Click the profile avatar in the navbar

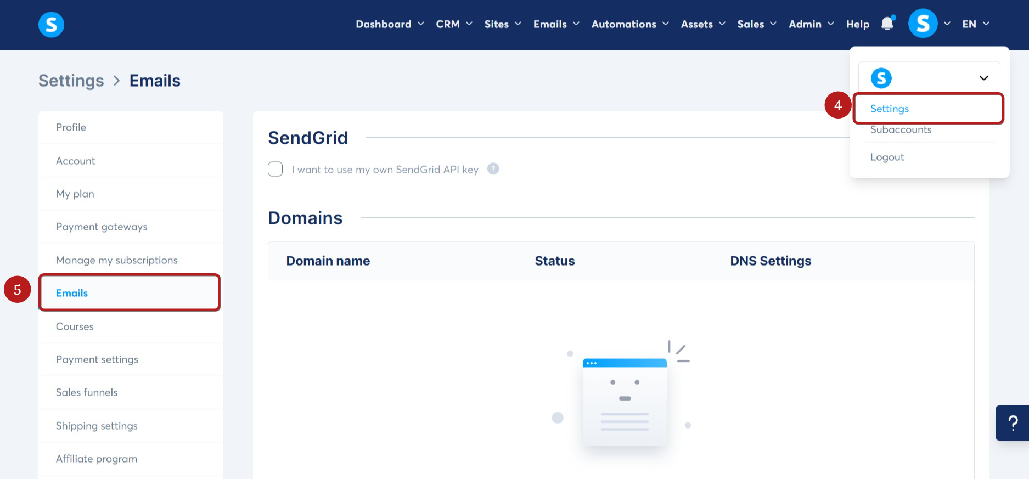coord(923,24)
